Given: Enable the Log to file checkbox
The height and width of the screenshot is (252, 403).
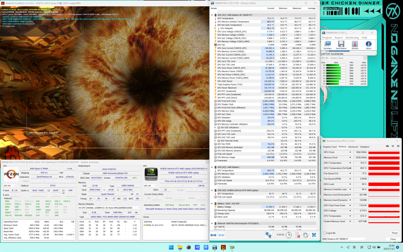Looking at the screenshot, I should pos(324,233).
